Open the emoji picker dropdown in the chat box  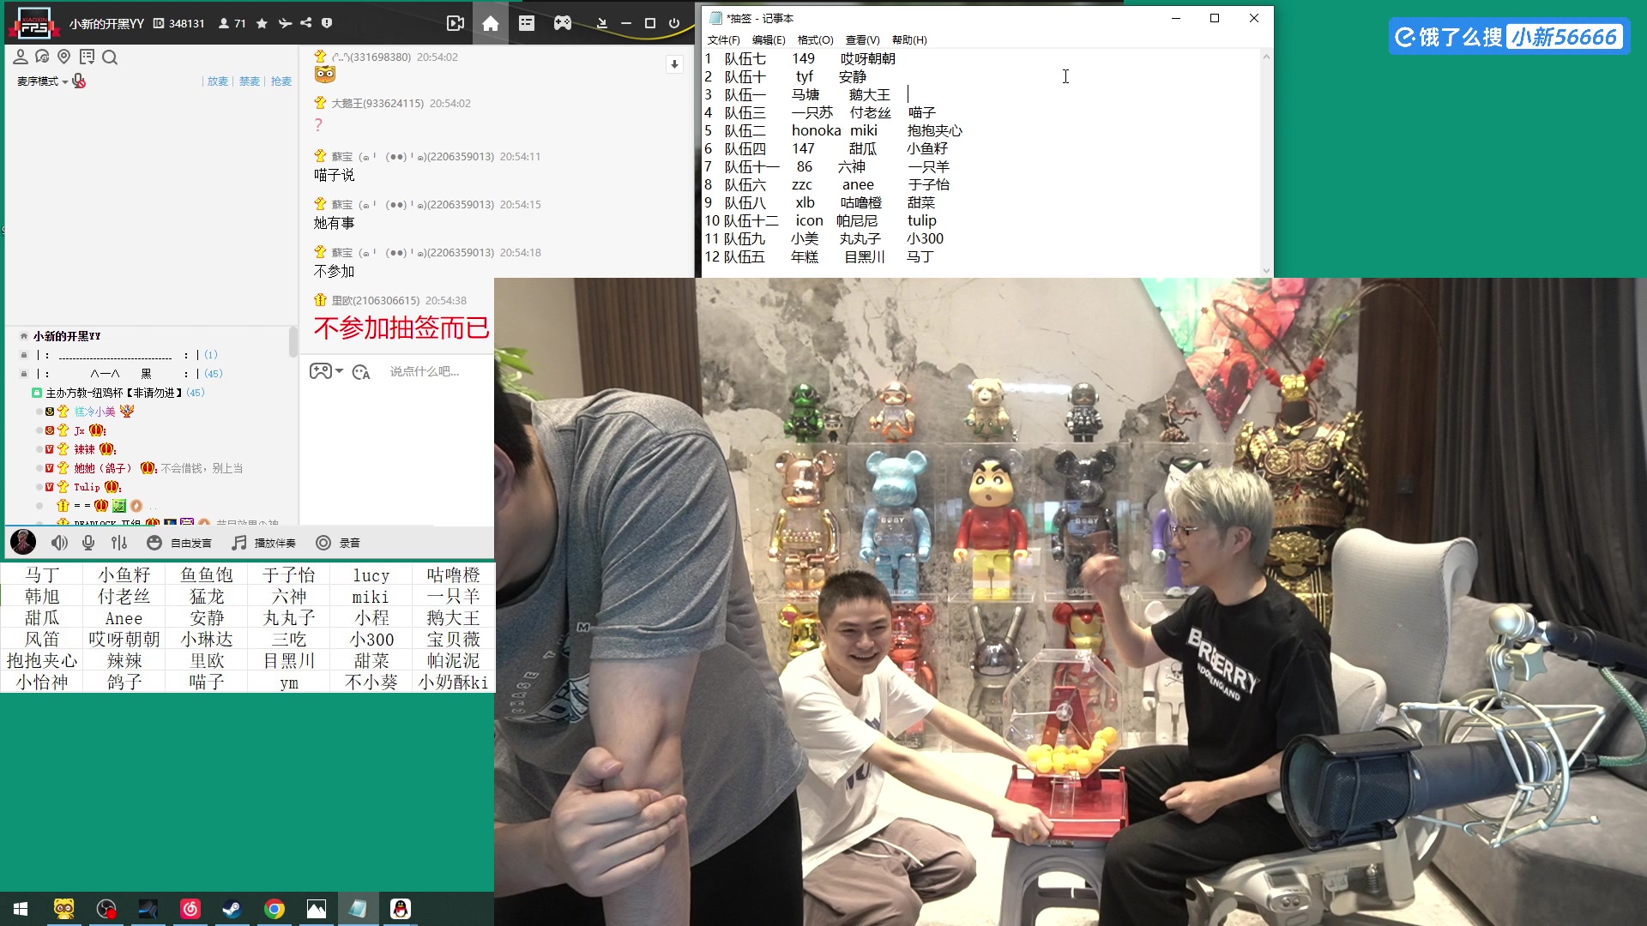(x=325, y=371)
